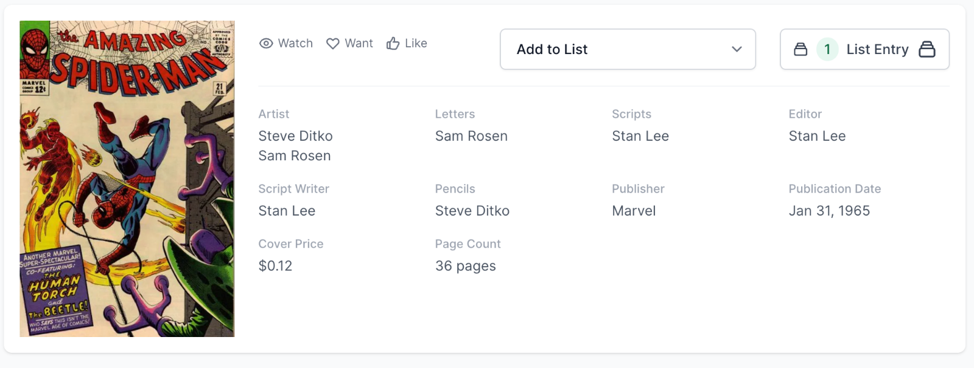Click the eye icon next to Watch

click(x=266, y=44)
